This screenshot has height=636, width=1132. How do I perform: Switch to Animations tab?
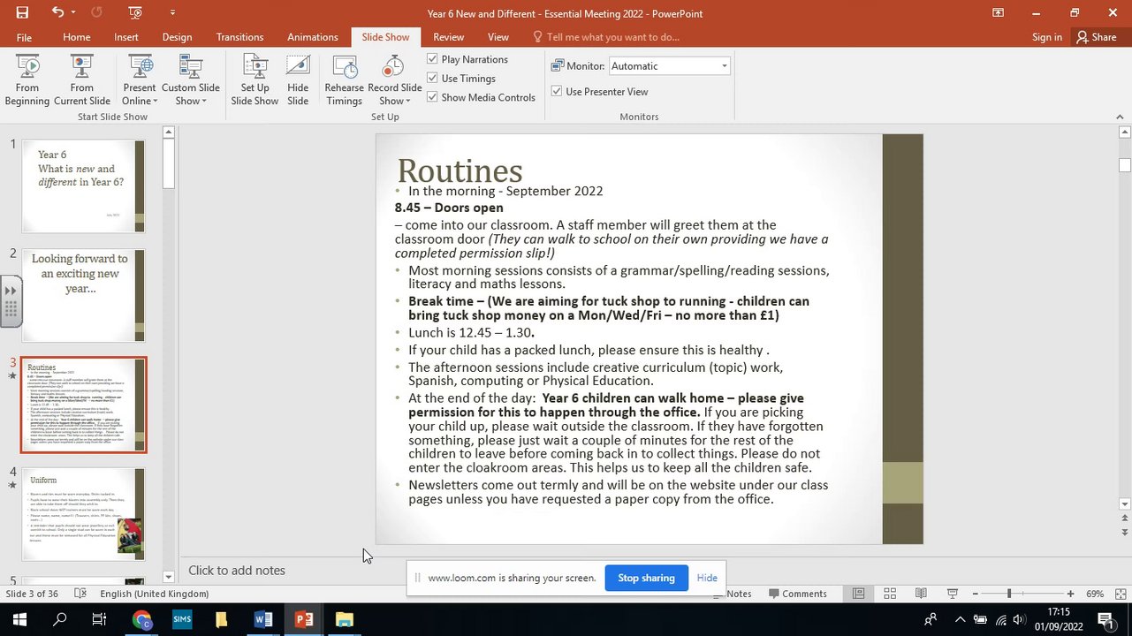[312, 37]
